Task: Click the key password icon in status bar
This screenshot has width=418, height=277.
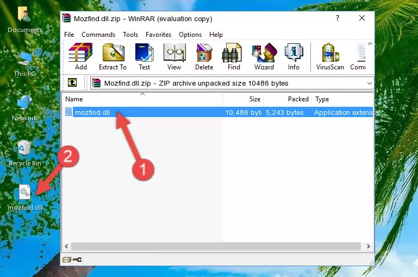Action: coord(77,260)
